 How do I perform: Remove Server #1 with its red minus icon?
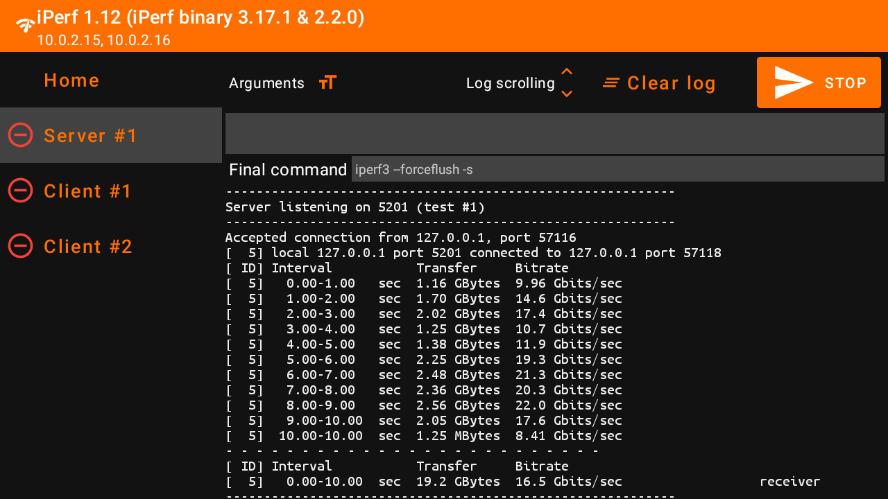pos(21,134)
